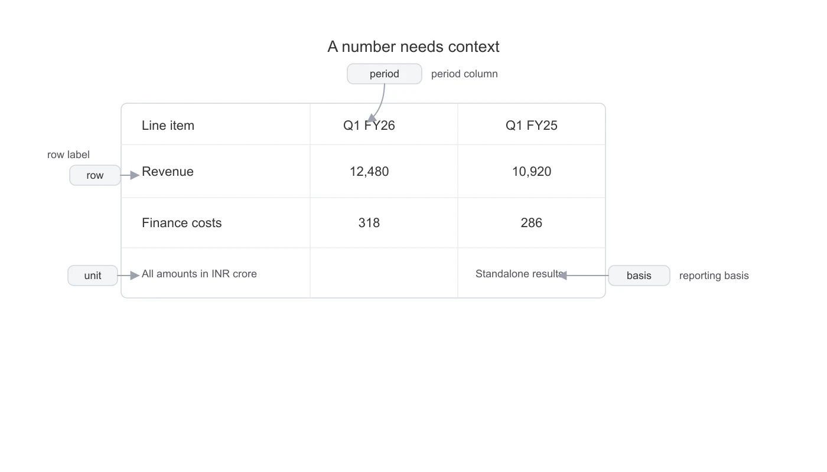This screenshot has width=827, height=472.
Task: Click the 286 finance costs value
Action: pos(532,223)
